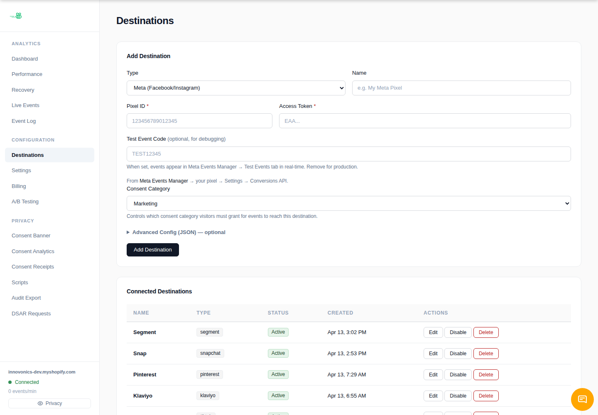
Task: Click the Privacy eye button
Action: tap(49, 403)
